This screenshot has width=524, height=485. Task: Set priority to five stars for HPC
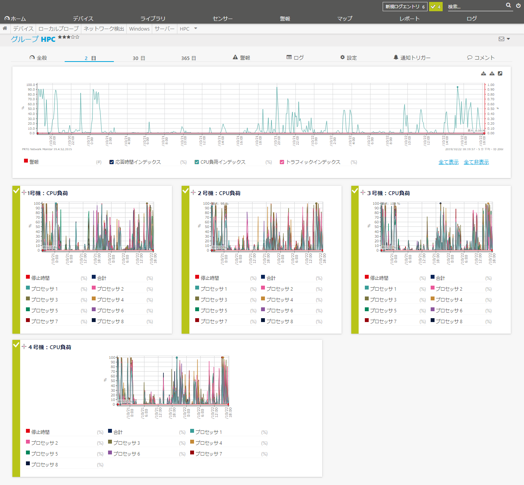tap(77, 37)
